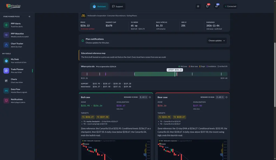Viewport: 276px width, 160px height.
Task: Click Bull case invalidation $230.67 value
Action: click(121, 106)
